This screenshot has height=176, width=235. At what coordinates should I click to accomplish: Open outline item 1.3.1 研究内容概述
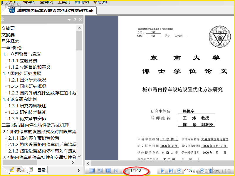click(x=27, y=106)
